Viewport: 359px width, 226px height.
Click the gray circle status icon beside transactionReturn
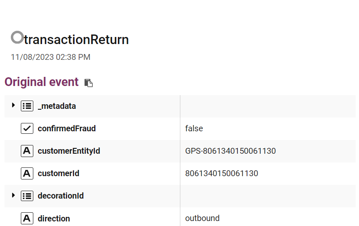tap(17, 37)
